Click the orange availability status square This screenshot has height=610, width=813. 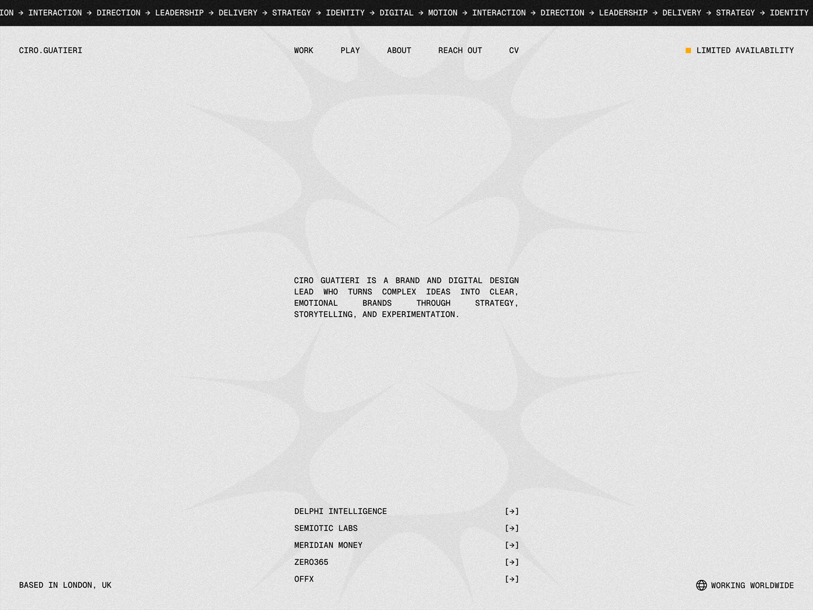688,51
